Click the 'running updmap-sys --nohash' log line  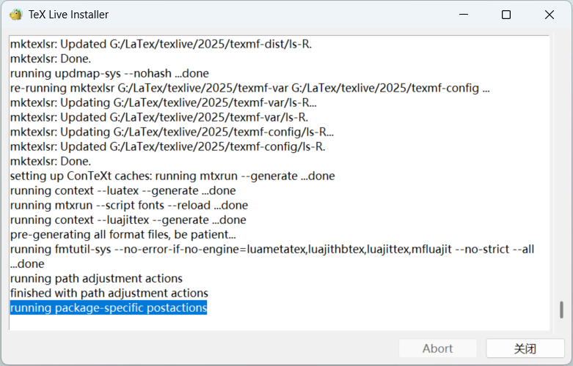(x=109, y=73)
